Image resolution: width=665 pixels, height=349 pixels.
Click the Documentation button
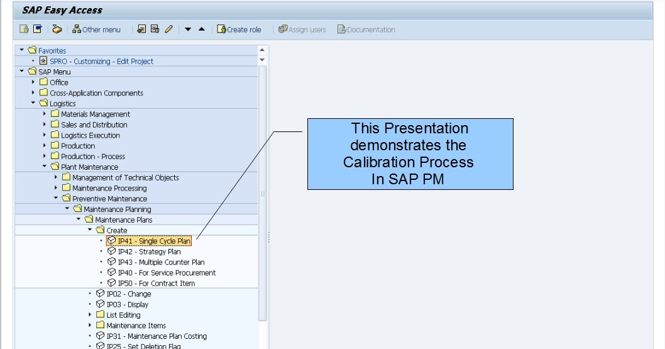[366, 30]
